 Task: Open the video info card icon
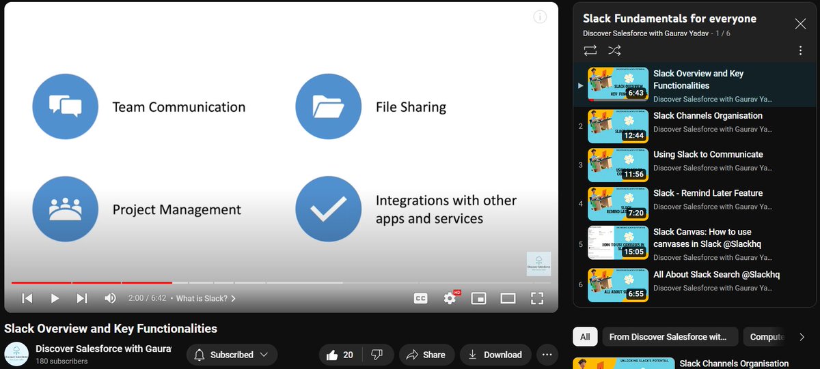[540, 17]
